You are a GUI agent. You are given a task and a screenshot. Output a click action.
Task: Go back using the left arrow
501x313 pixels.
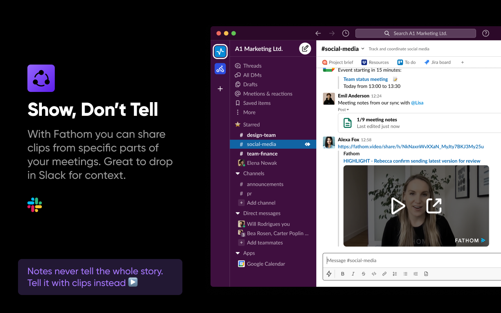[318, 33]
